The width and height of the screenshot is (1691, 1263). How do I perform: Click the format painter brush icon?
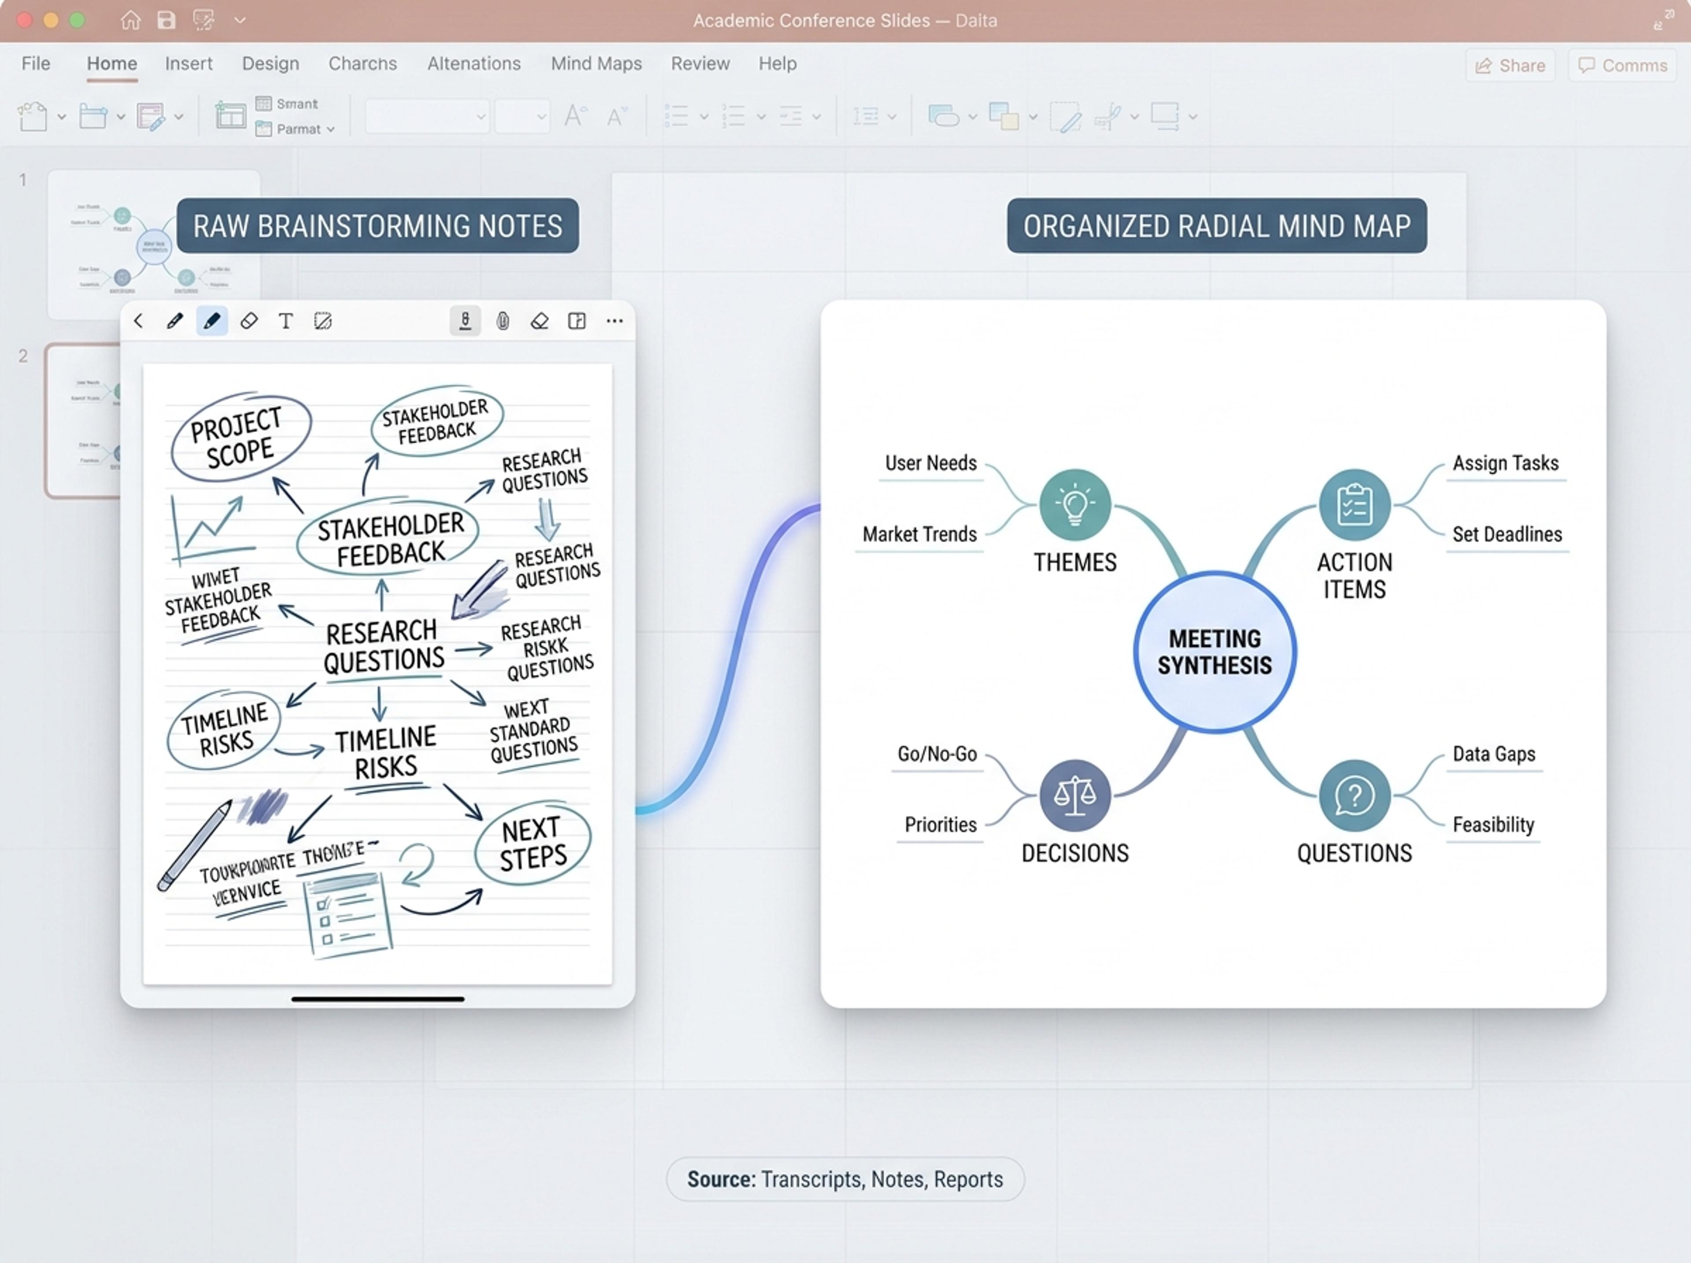point(151,117)
